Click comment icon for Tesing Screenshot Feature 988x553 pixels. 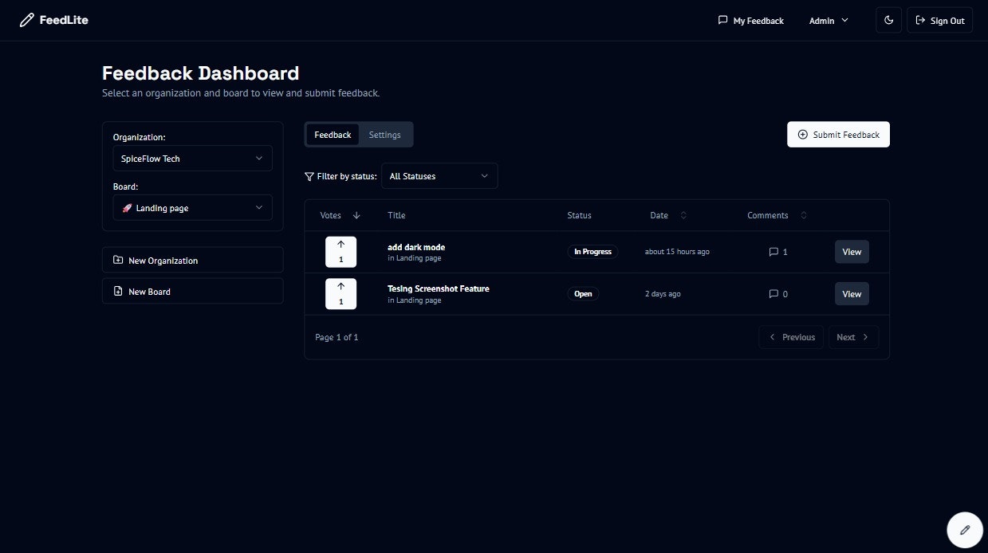coord(773,294)
